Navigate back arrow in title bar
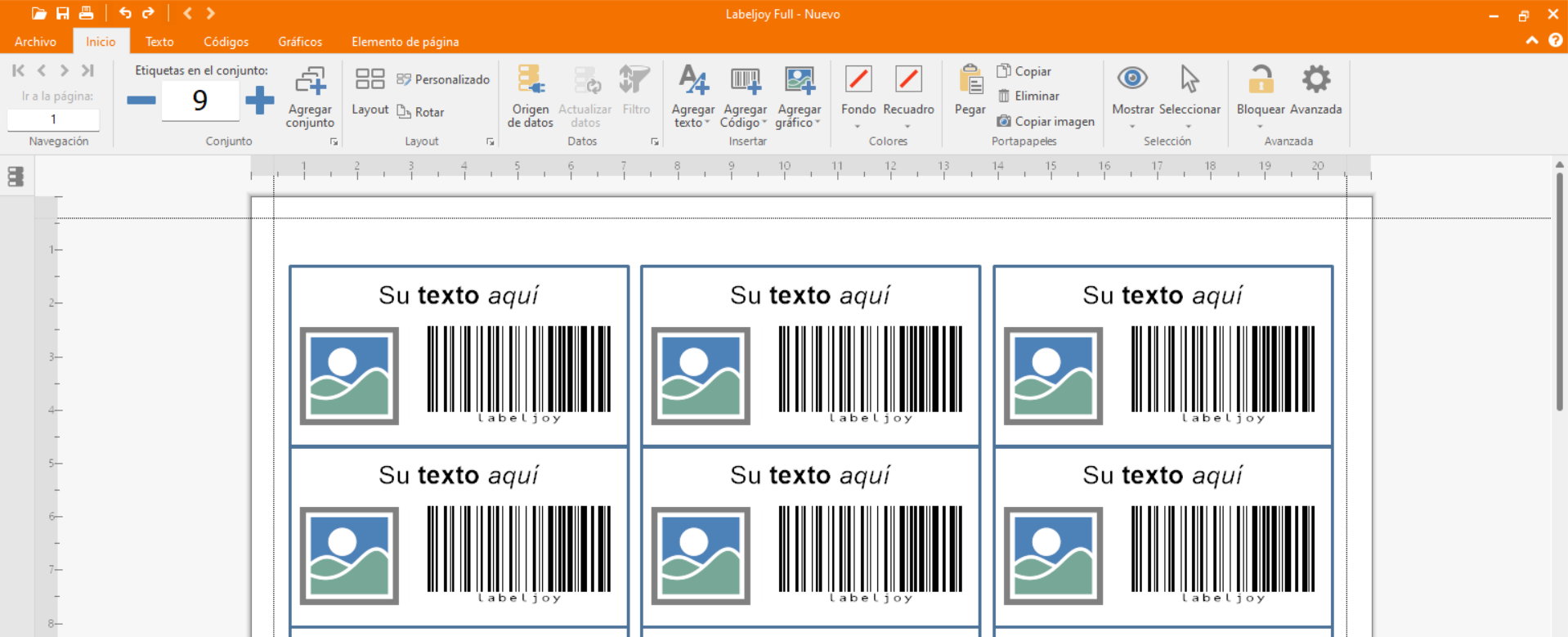1568x637 pixels. click(188, 13)
